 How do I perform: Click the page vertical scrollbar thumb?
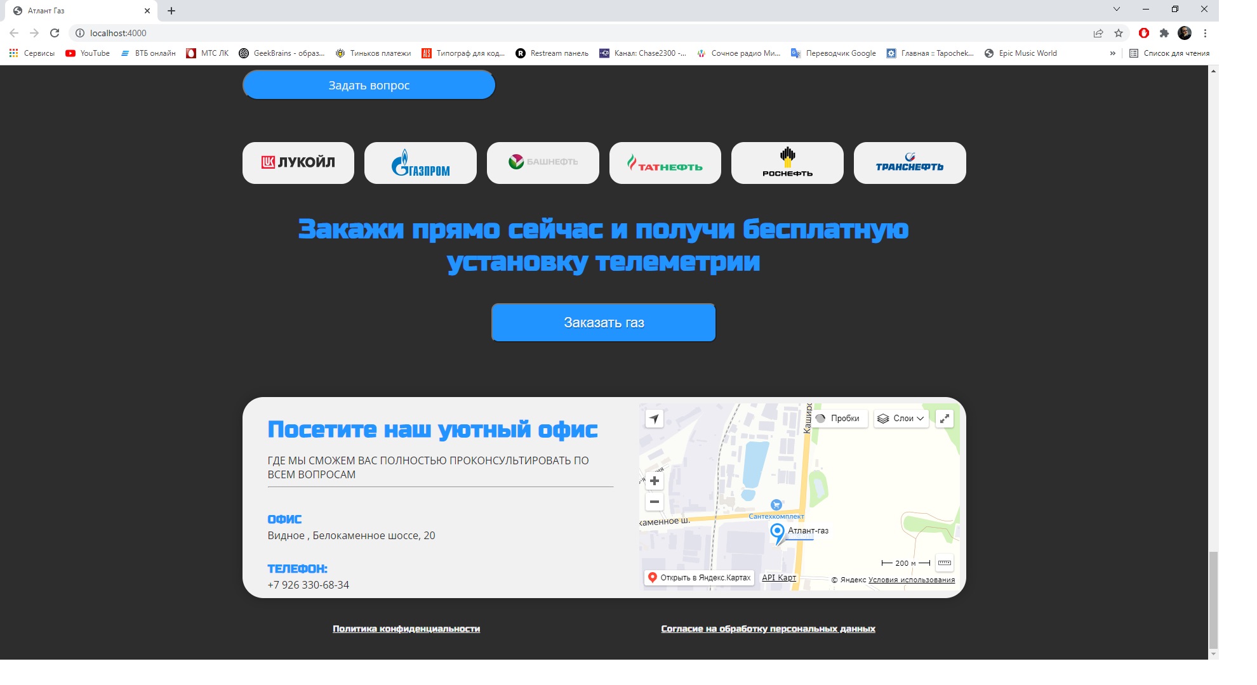tap(1213, 600)
